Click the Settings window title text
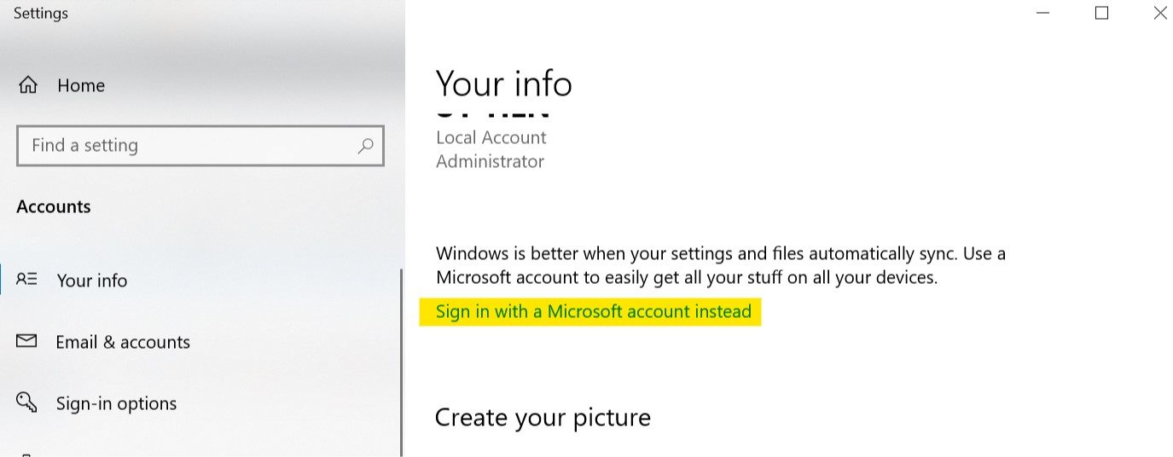Screen dimensions: 1173x457 (x=41, y=14)
